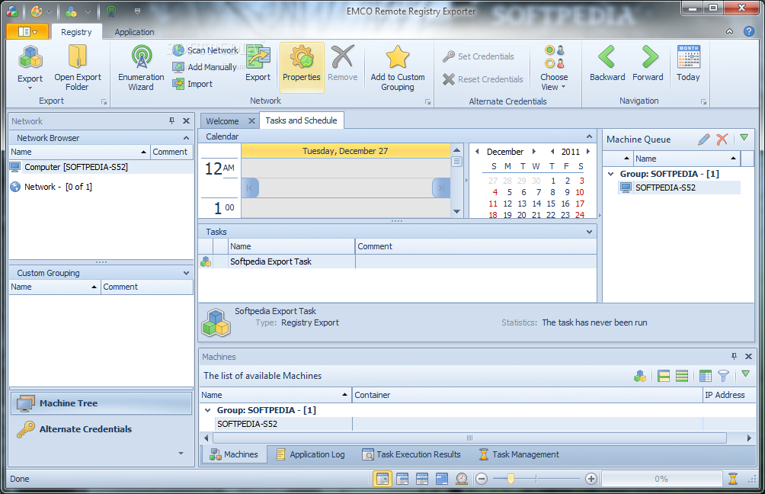Select the Machines bottom tab
The image size is (765, 494).
click(234, 454)
